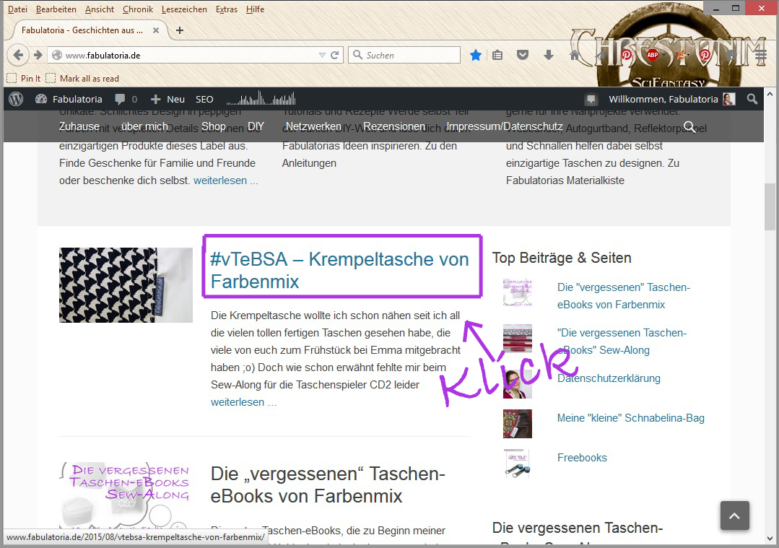The height and width of the screenshot is (548, 779).
Task: Open the #vTeBSA Krempeltasche article title link
Action: tap(340, 270)
